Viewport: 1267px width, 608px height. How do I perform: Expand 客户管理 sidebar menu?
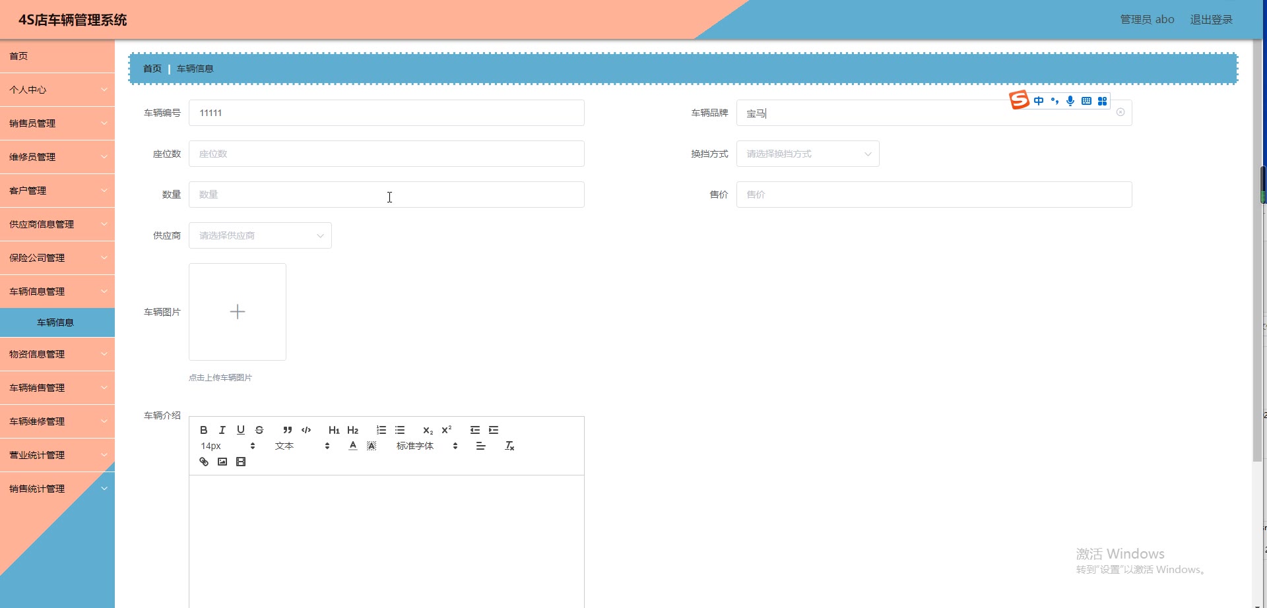57,191
